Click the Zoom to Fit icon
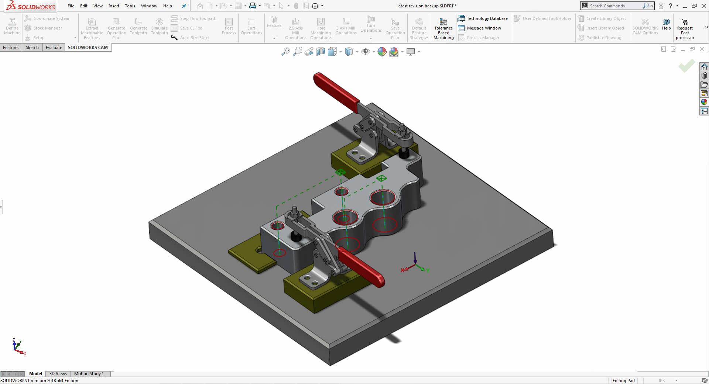The height and width of the screenshot is (384, 709). [x=285, y=52]
